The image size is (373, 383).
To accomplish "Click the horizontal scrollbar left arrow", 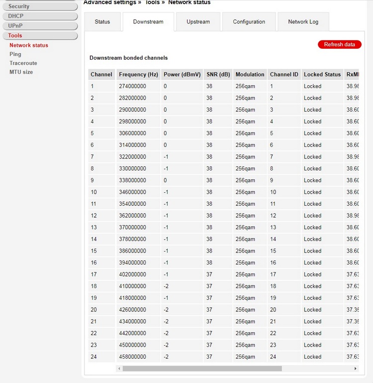I will (119, 369).
